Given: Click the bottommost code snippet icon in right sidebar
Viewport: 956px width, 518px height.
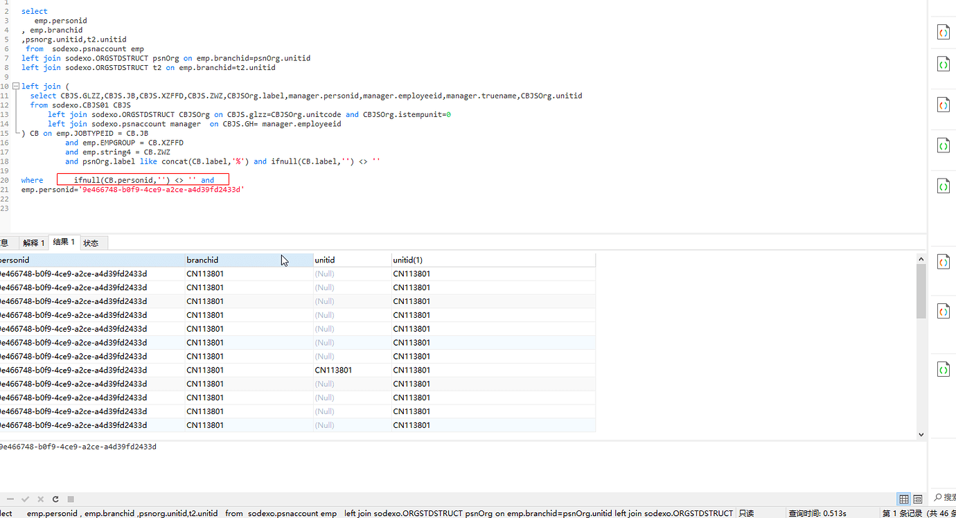Looking at the screenshot, I should point(943,369).
